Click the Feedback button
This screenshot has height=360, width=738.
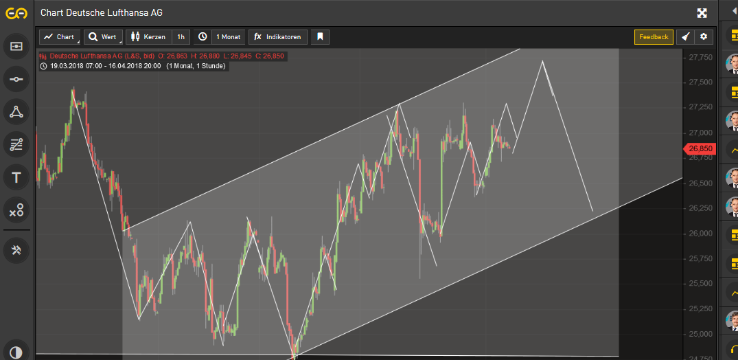[654, 37]
